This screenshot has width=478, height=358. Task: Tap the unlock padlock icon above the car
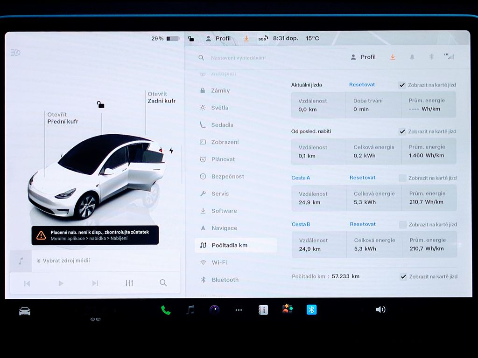[x=101, y=105]
